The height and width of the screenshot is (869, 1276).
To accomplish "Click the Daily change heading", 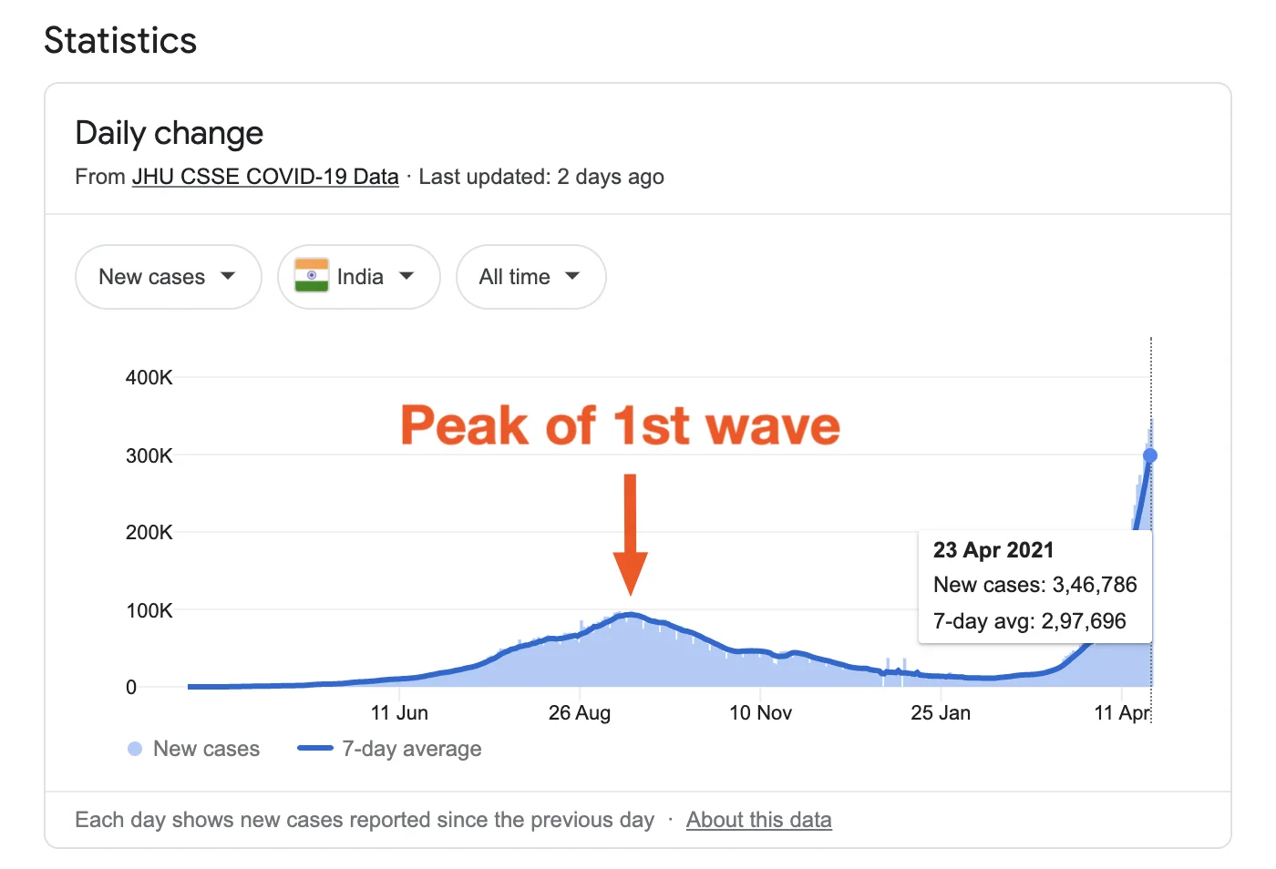I will point(170,133).
